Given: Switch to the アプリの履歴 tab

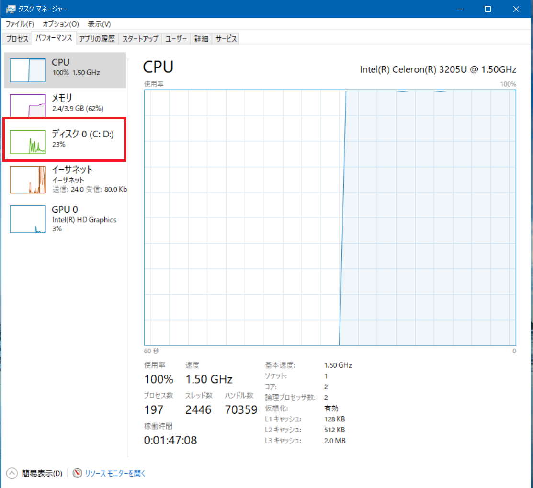Looking at the screenshot, I should click(x=97, y=39).
